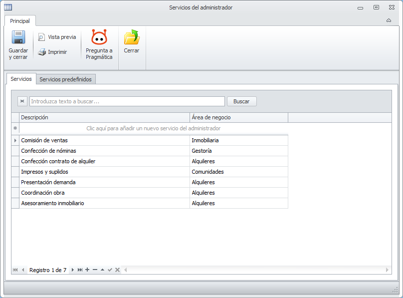Click the Buscar button
The height and width of the screenshot is (298, 403).
click(241, 101)
